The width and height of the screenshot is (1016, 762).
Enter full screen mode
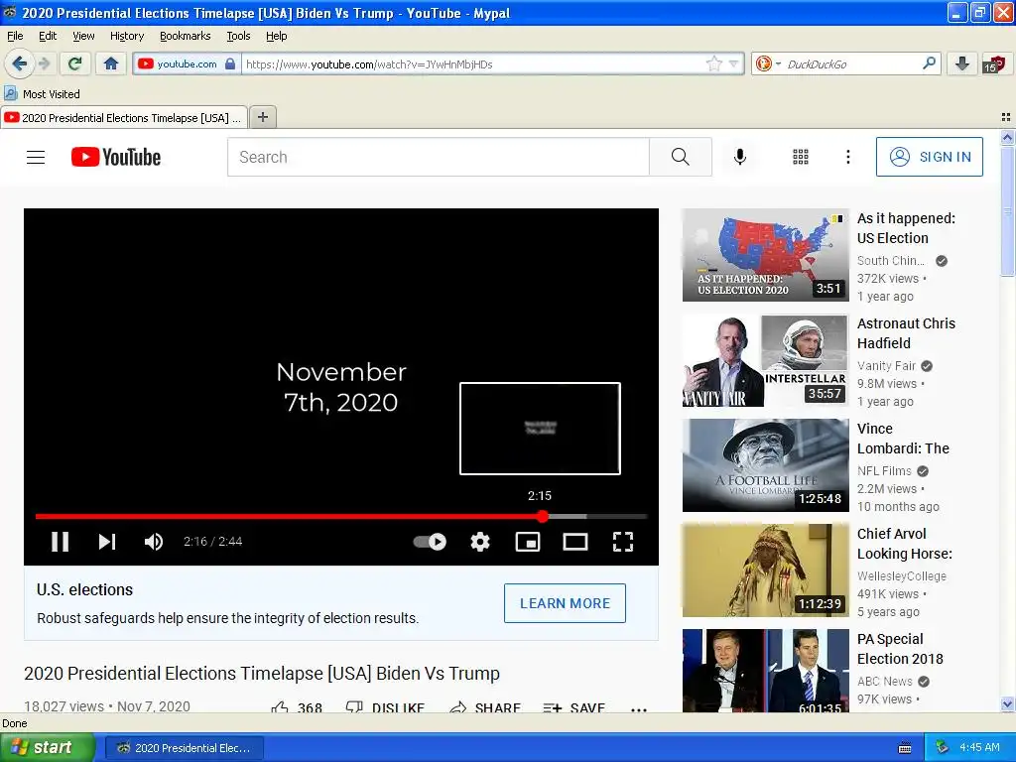click(x=623, y=542)
